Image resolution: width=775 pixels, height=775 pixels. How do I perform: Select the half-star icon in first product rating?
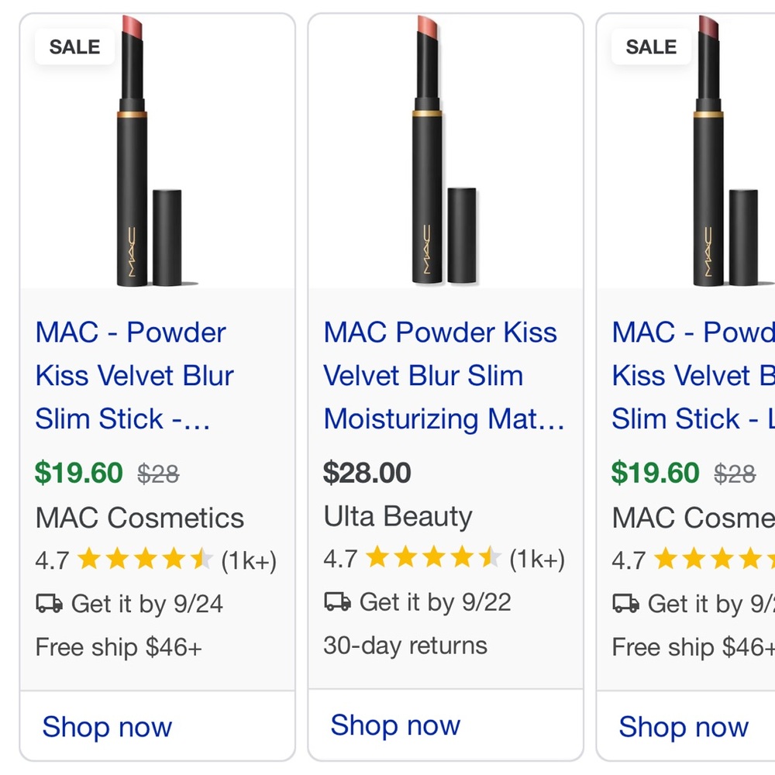203,557
